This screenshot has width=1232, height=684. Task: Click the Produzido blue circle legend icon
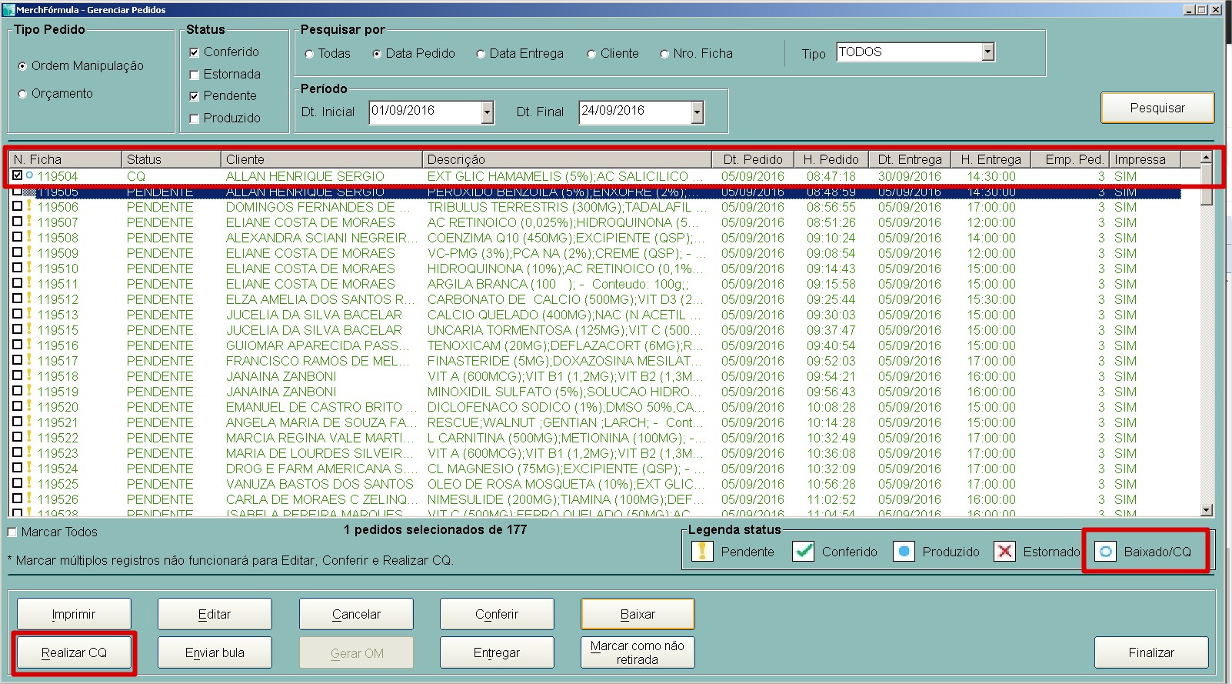(904, 552)
